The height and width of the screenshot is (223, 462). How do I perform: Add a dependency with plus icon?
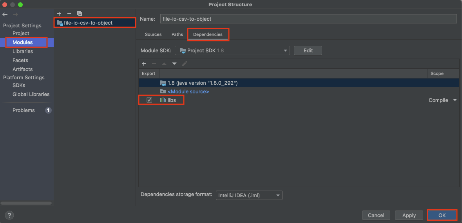pos(144,63)
